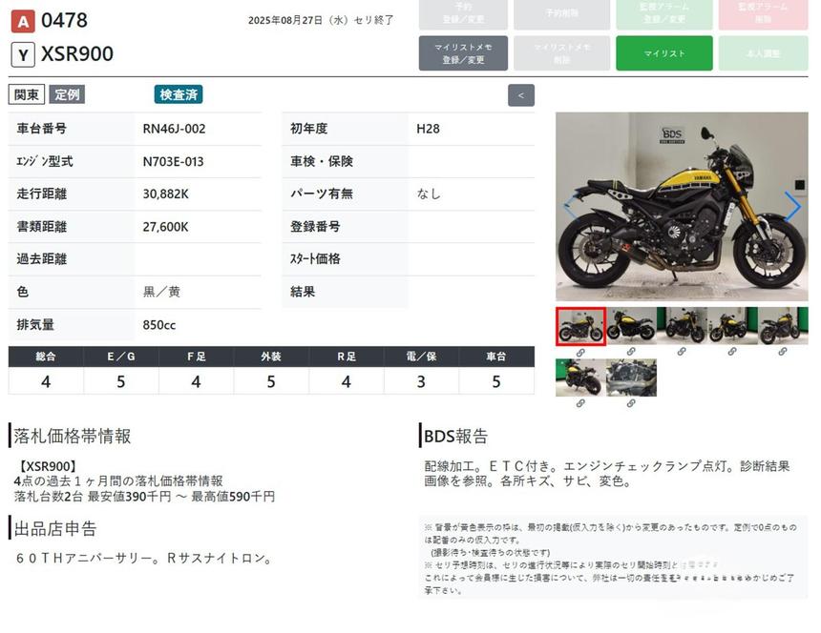Select the first thumbnail in the second row
This screenshot has height=633, width=821.
tap(580, 378)
